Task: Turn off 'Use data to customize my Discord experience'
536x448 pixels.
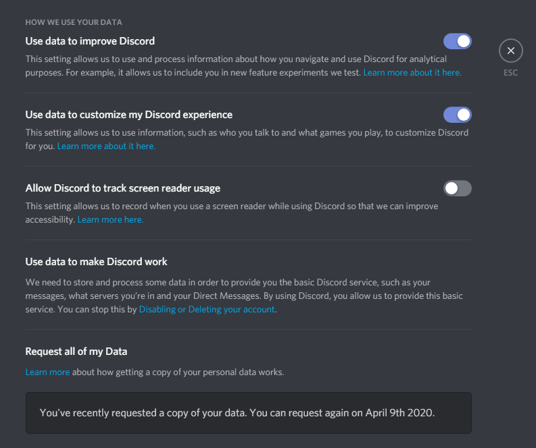Action: 457,115
